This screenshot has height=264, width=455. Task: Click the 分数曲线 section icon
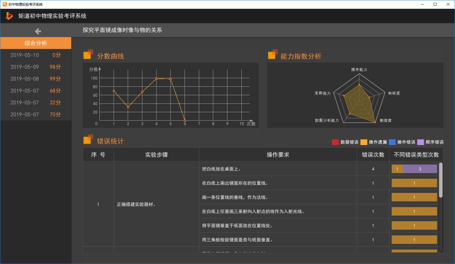click(x=88, y=54)
